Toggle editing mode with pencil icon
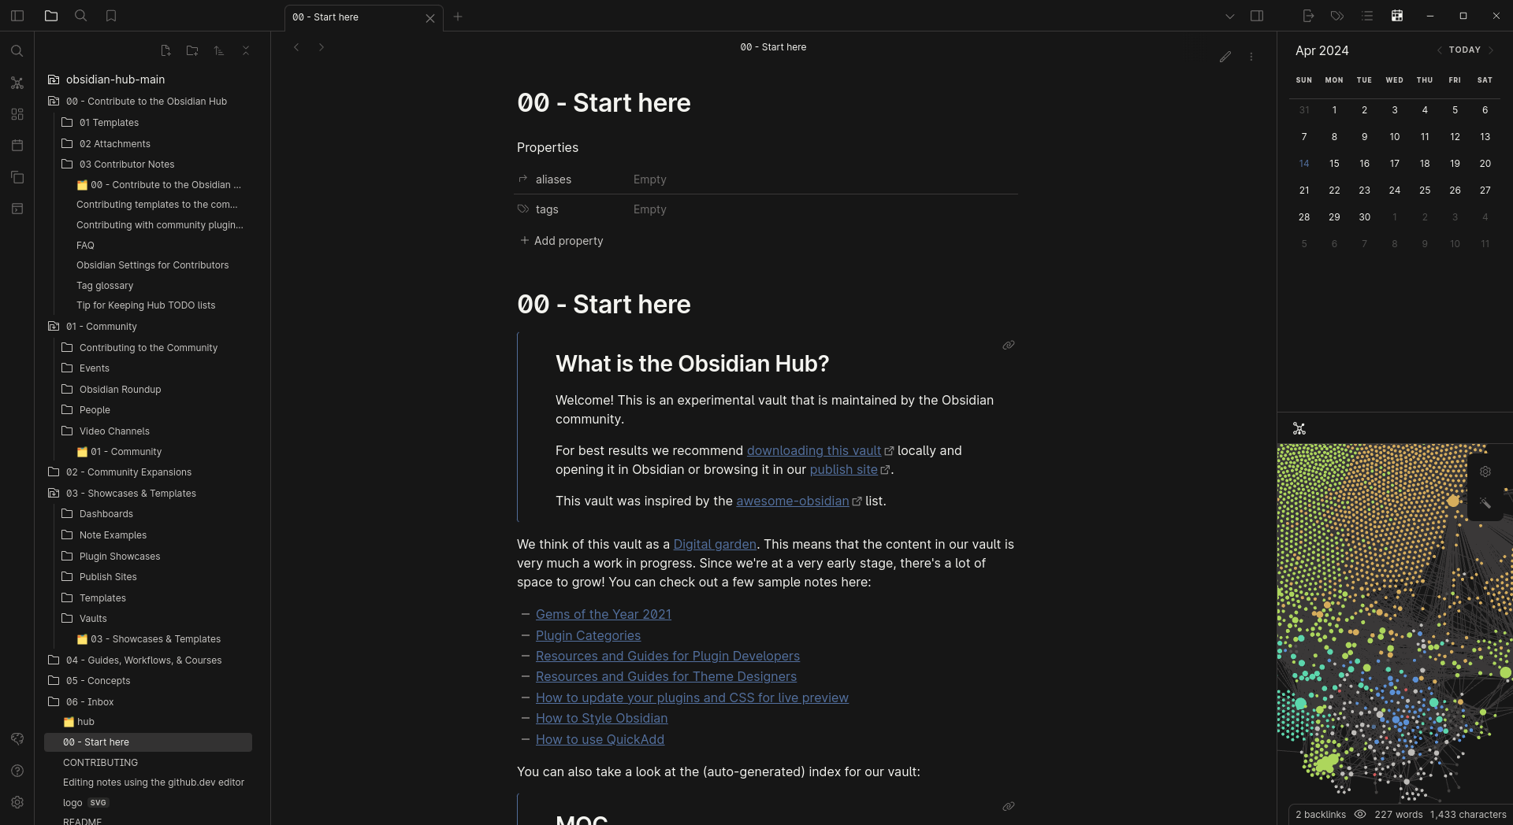This screenshot has height=825, width=1513. click(x=1225, y=57)
